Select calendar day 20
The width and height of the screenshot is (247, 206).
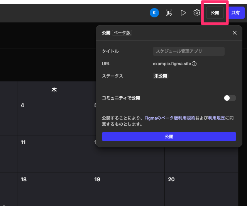171,179
